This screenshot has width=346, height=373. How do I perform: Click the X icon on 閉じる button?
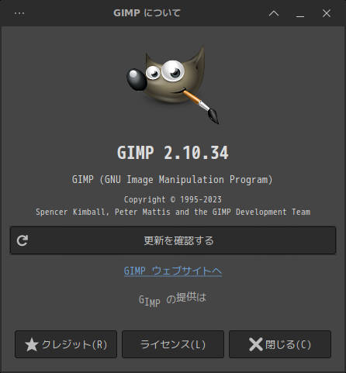click(x=256, y=344)
